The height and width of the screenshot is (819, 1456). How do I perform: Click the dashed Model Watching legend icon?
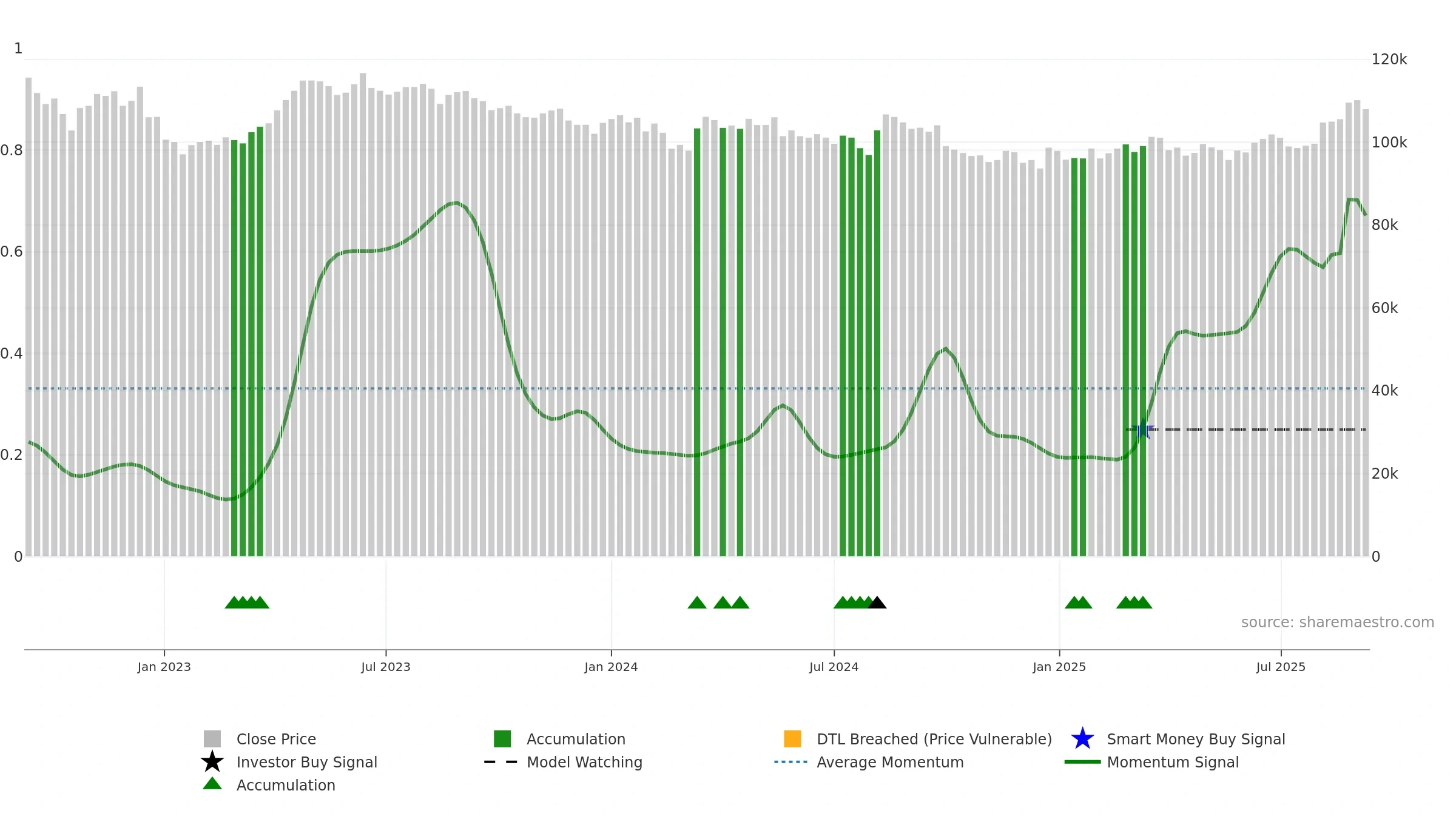[x=501, y=762]
